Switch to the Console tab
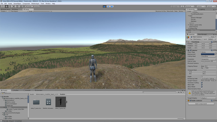Viewport: 217px width, 122px height. point(27,90)
